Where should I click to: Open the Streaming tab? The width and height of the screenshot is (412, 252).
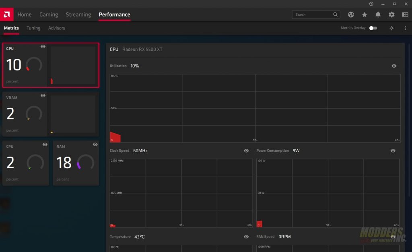(78, 14)
